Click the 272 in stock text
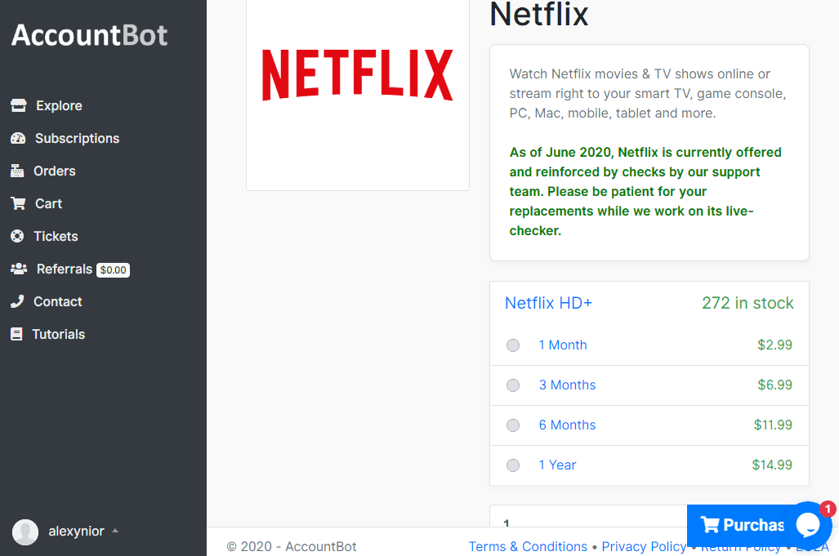The height and width of the screenshot is (556, 839). pyautogui.click(x=748, y=303)
